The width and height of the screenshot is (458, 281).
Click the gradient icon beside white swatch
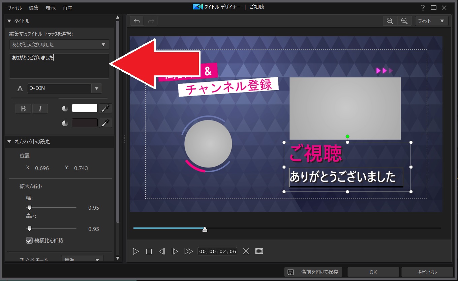click(x=65, y=108)
